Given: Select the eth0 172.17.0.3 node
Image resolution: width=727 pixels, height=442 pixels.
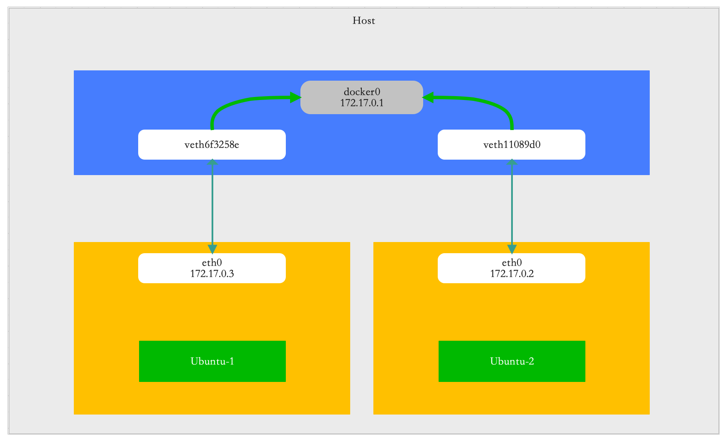Looking at the screenshot, I should [x=212, y=268].
